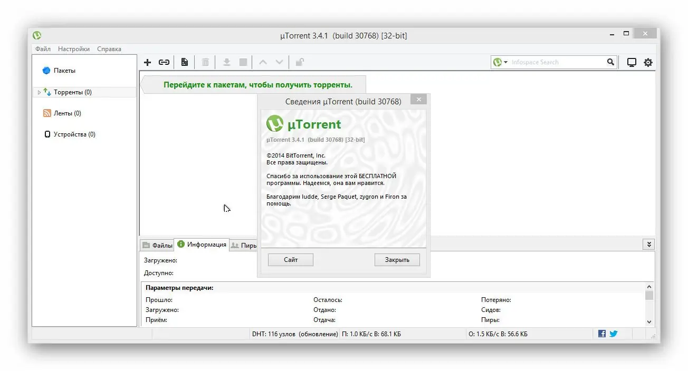Click the upload speed status О: 1.5 КБ/с
This screenshot has width=688, height=371.
498,334
